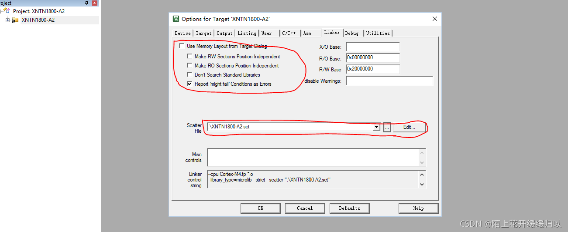Click Linker control string scrollbar down arrow

click(x=422, y=184)
